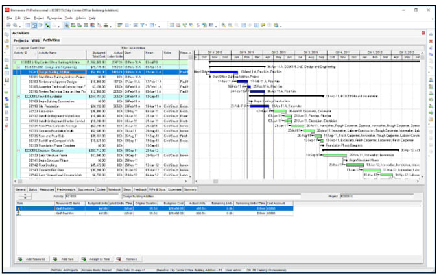Click the Activity ID input field in the details pane
The height and width of the screenshot is (277, 441).
pyautogui.click(x=92, y=197)
